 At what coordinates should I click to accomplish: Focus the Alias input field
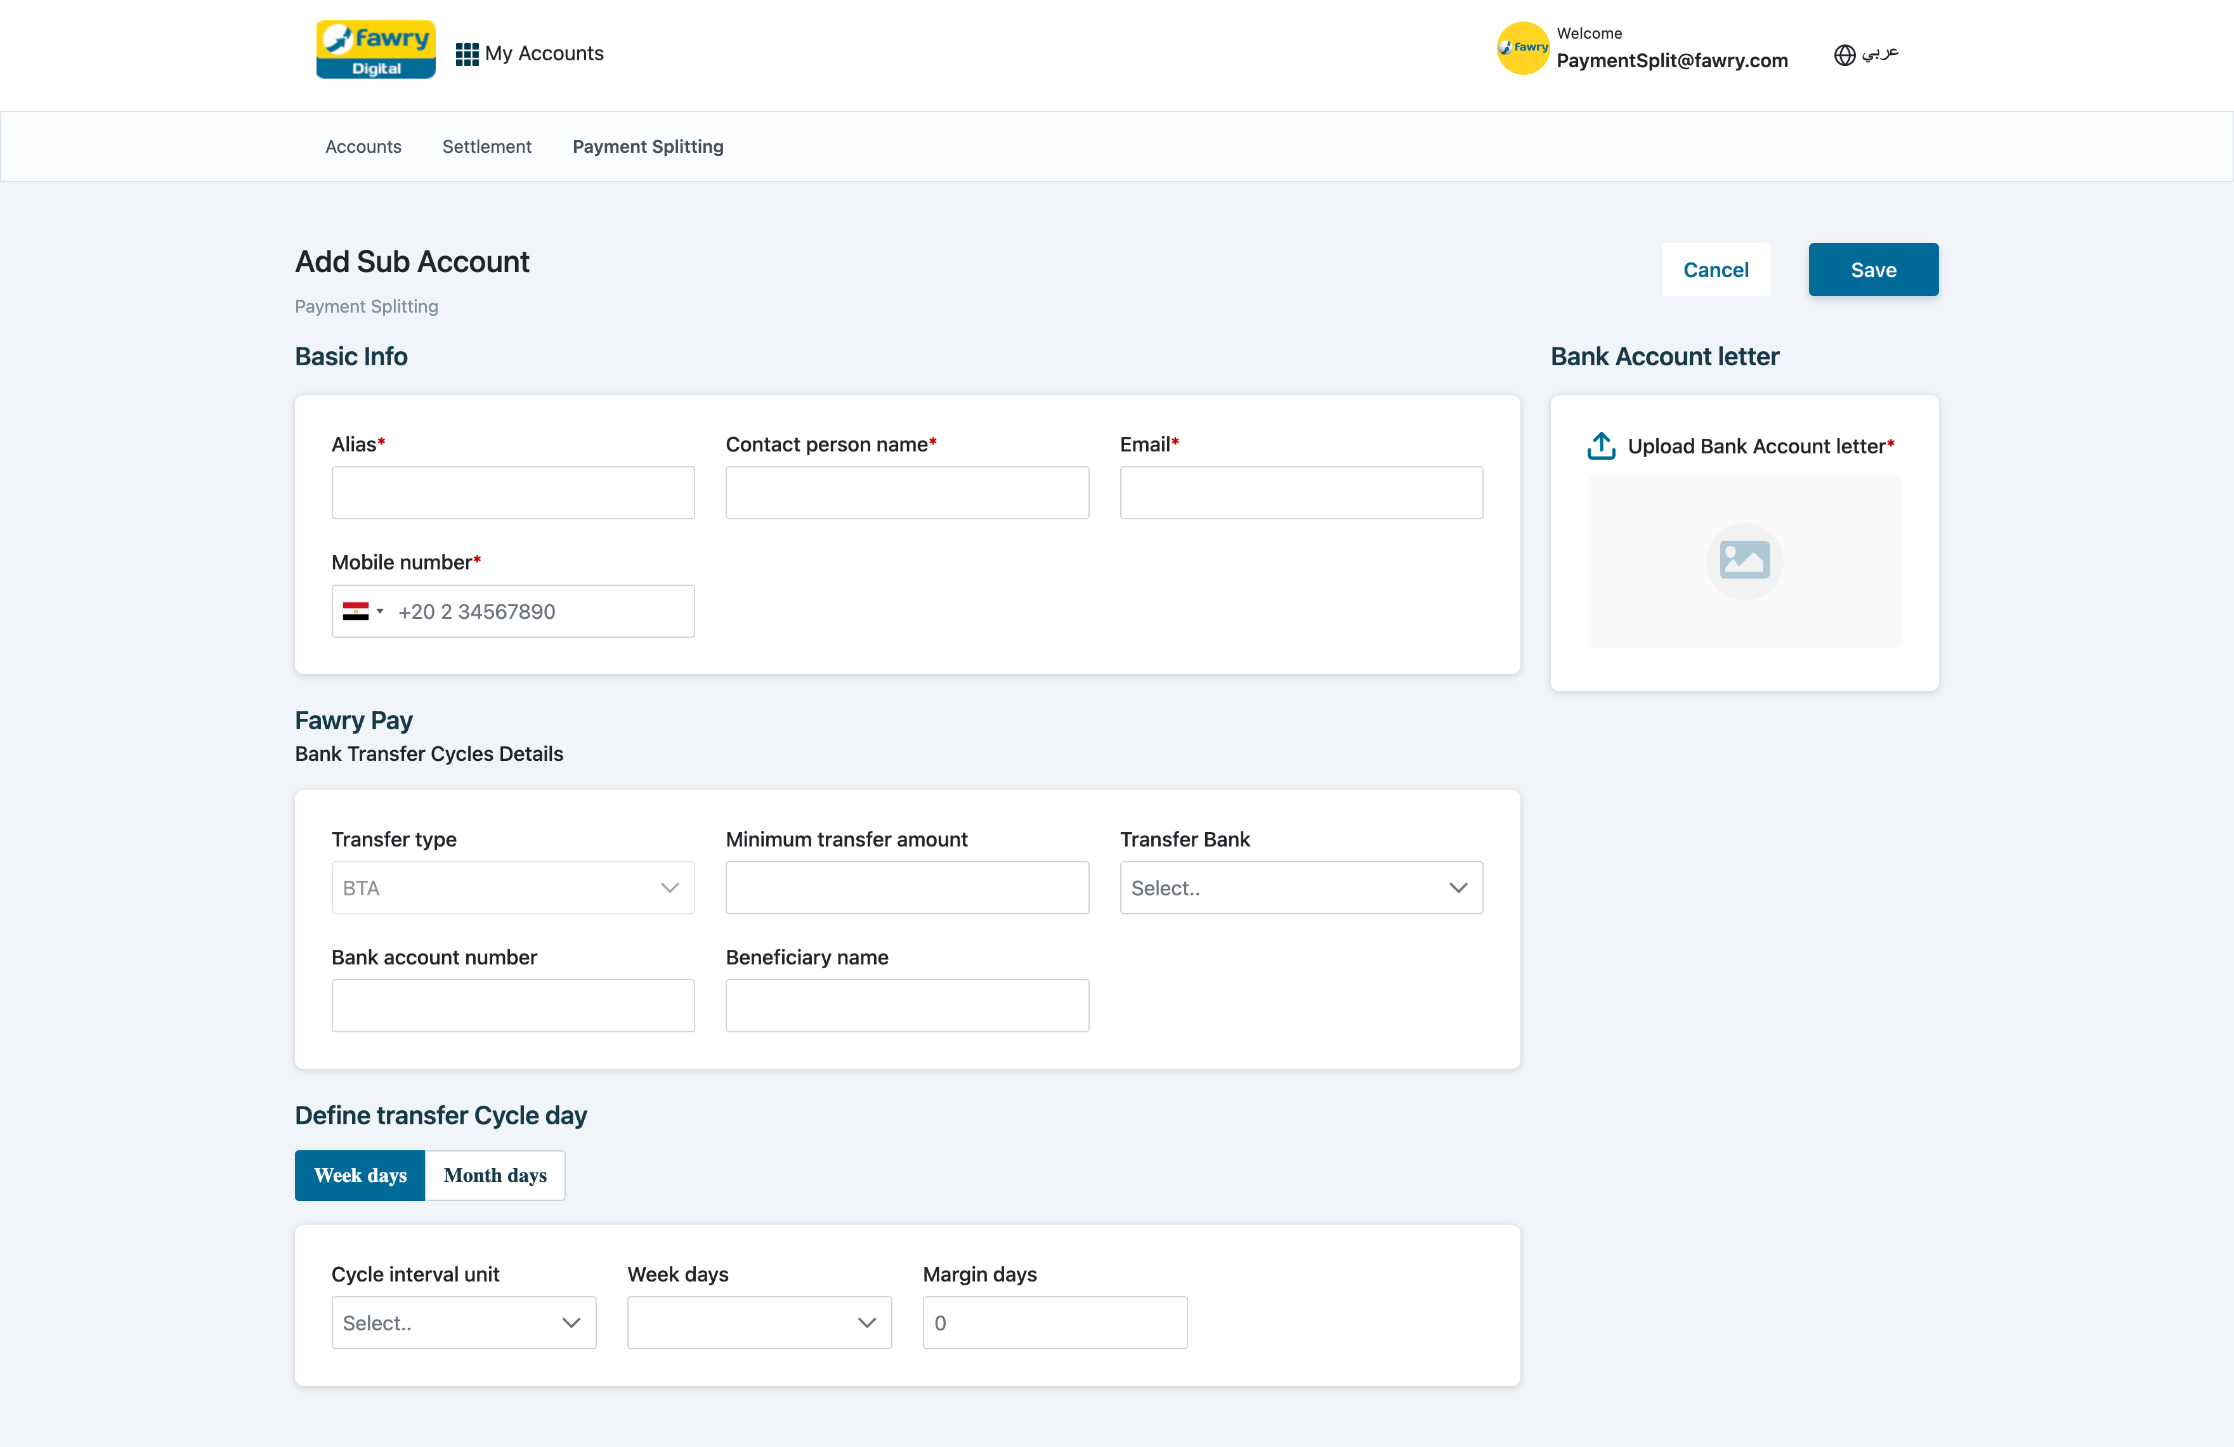[x=513, y=493]
